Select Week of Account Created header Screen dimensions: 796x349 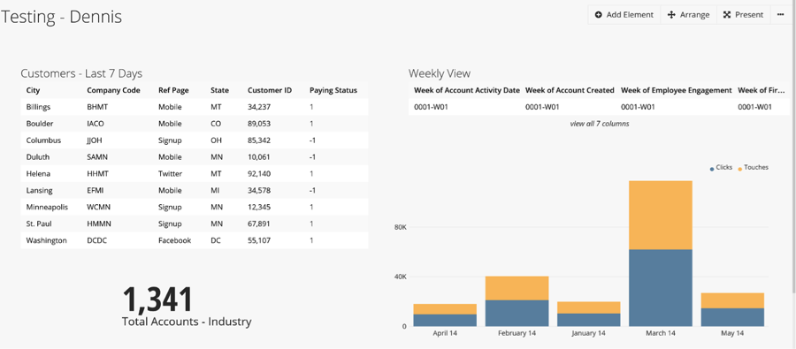[x=570, y=90]
